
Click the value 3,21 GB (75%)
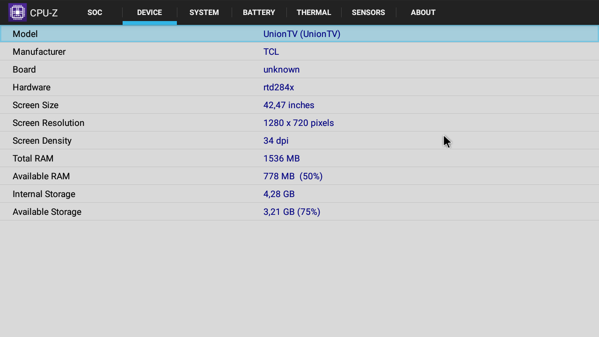click(x=292, y=212)
